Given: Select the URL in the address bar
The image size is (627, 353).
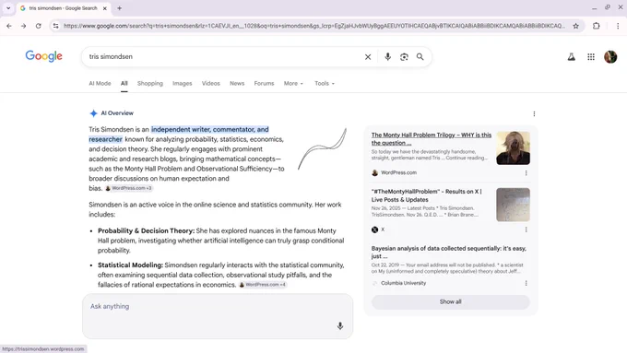Looking at the screenshot, I should [314, 26].
